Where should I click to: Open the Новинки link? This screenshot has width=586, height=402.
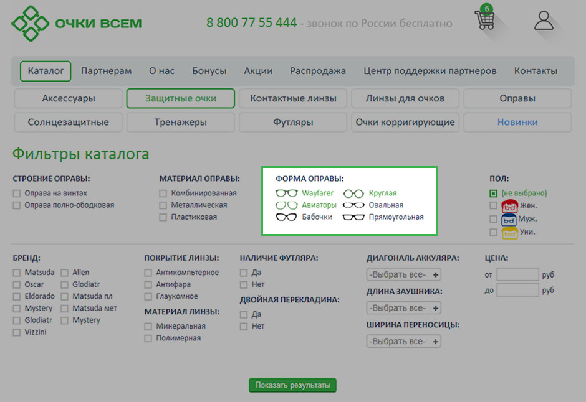517,123
